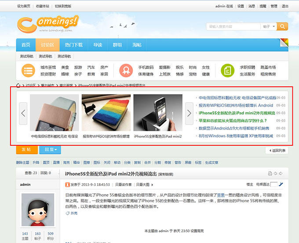The width and height of the screenshot is (299, 243).
Task: Show previous slides with the left arrow
Action: pos(23,114)
